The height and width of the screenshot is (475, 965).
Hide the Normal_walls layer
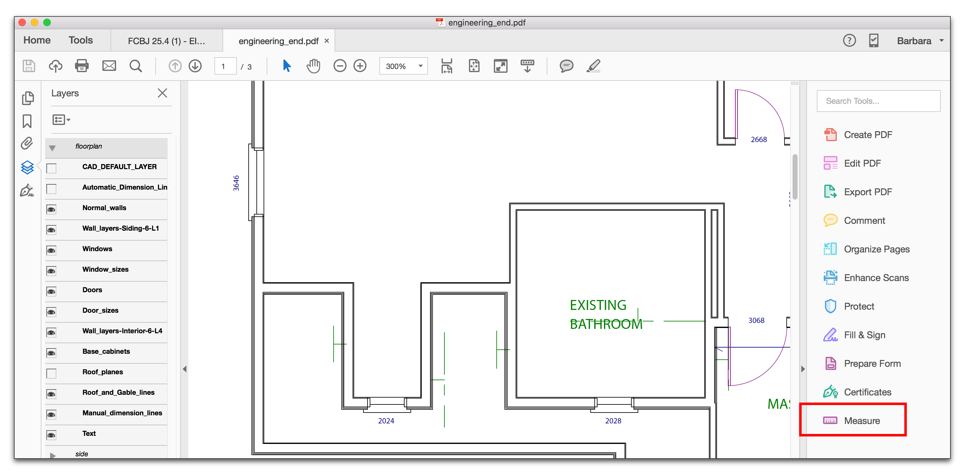tap(51, 209)
